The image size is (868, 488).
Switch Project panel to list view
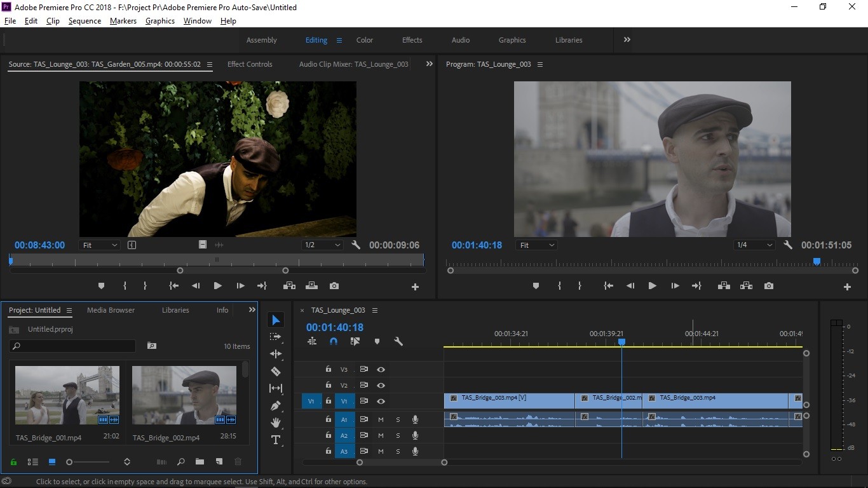click(x=33, y=462)
